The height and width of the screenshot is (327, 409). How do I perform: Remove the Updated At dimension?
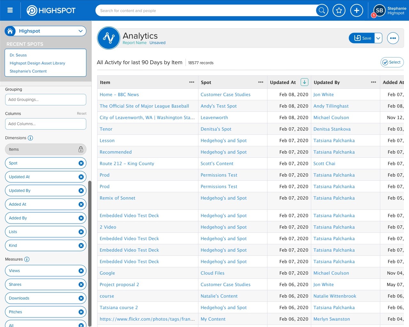point(81,177)
